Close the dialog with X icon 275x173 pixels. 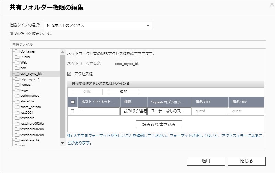tap(272, 4)
